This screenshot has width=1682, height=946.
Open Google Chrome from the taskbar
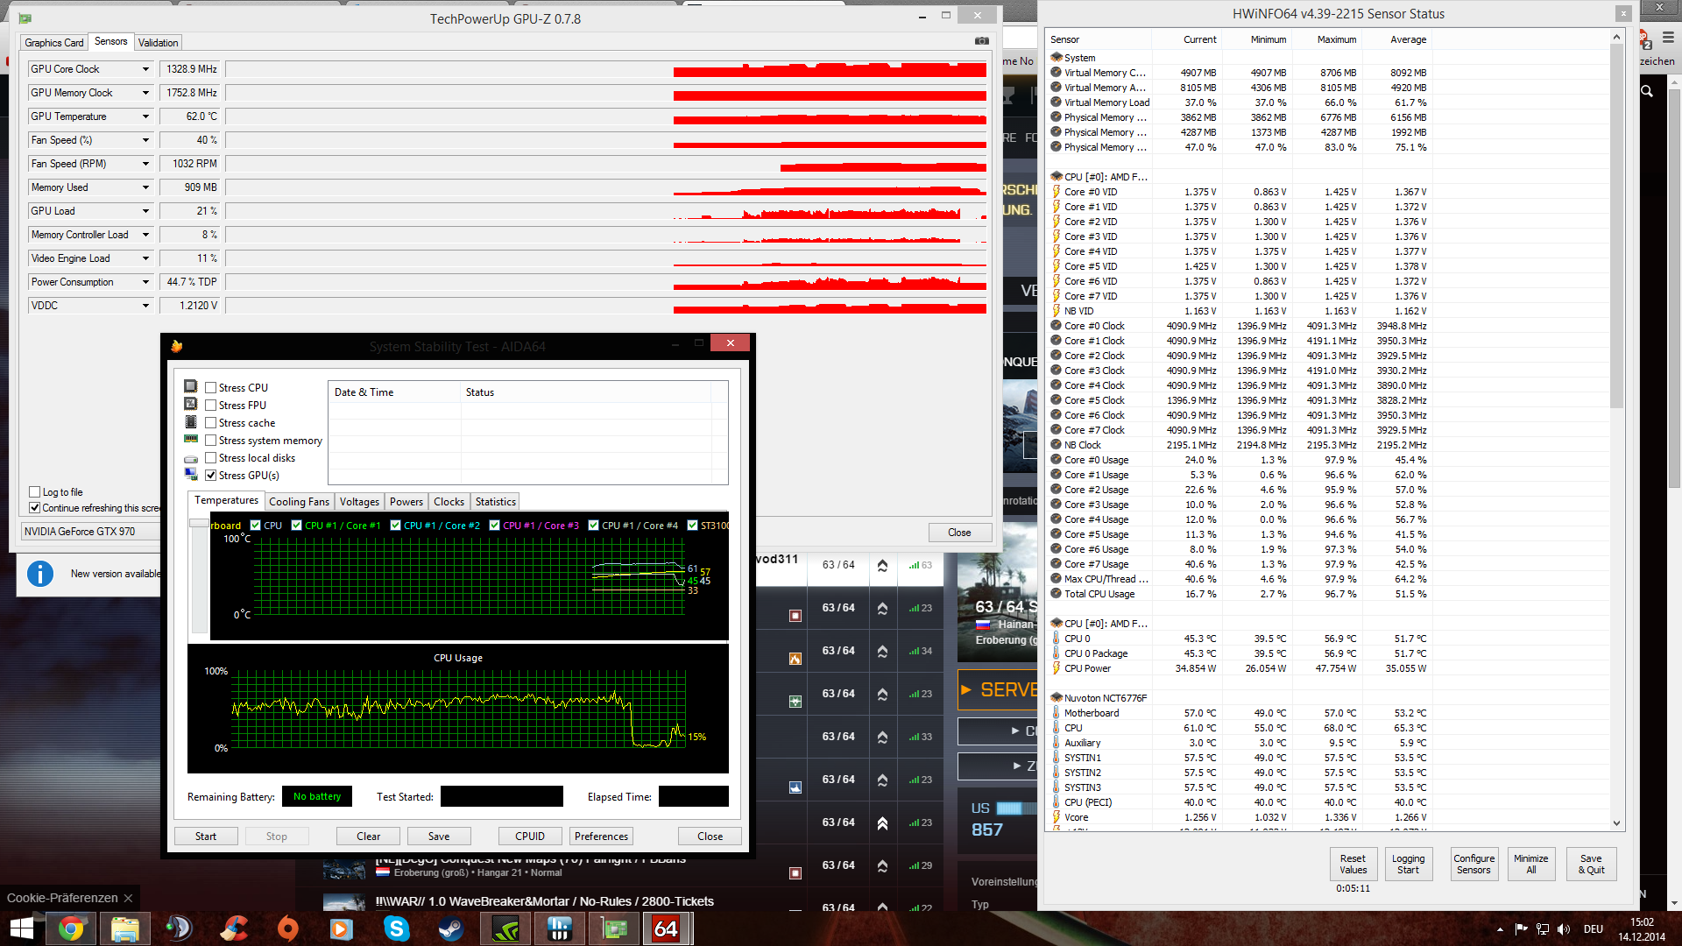[x=71, y=928]
